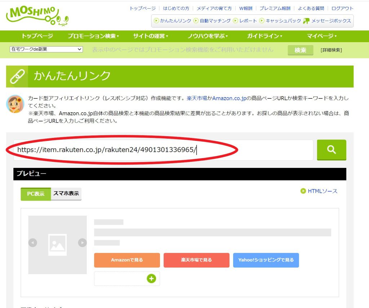
Task: Click the W報酬 link
Action: 246,9
